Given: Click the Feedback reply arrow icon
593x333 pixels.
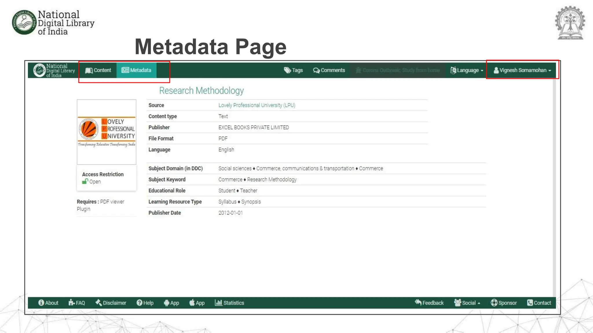Looking at the screenshot, I should [x=418, y=302].
